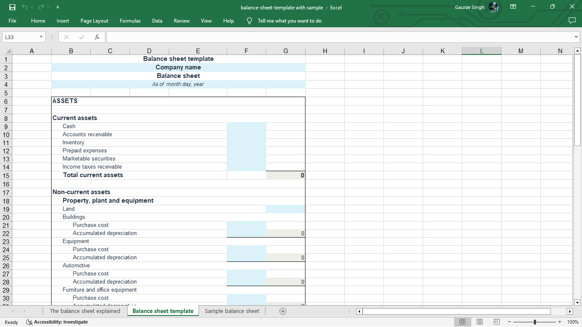Click the Redo arrow icon
This screenshot has height=327, width=582.
point(41,7)
